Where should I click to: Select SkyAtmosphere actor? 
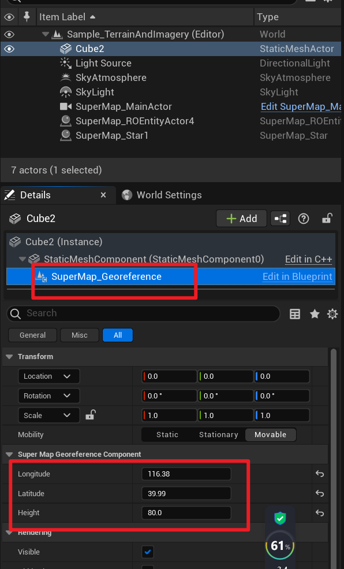coord(111,77)
